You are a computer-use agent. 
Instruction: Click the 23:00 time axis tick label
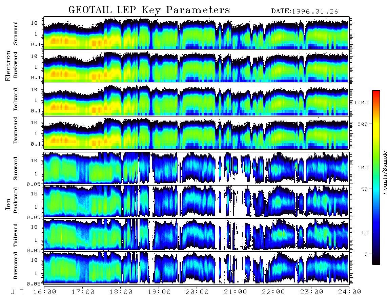(312, 292)
